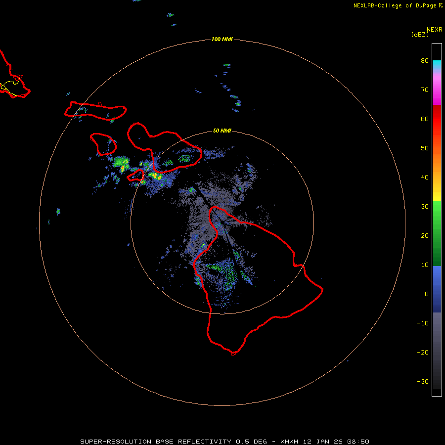The width and height of the screenshot is (445, 445).
Task: Click the red 60 dBZ segment of the color bar
Action: tap(437, 119)
